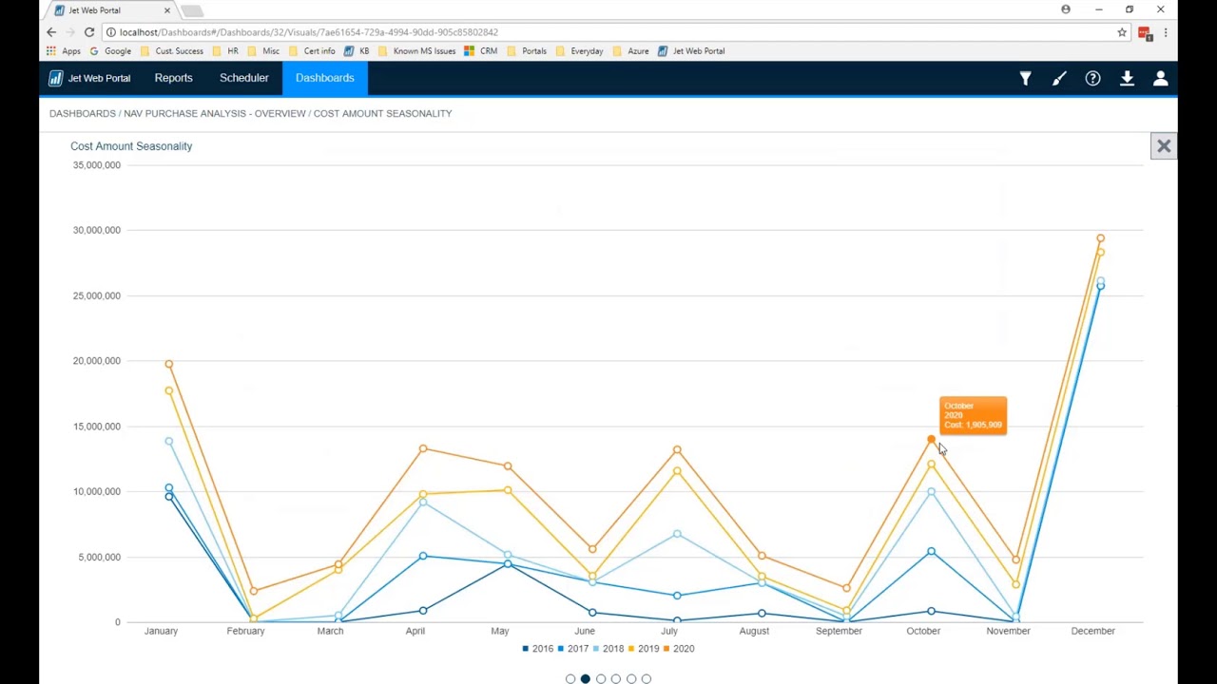Open a new browser tab
Image resolution: width=1217 pixels, height=684 pixels.
click(x=192, y=10)
